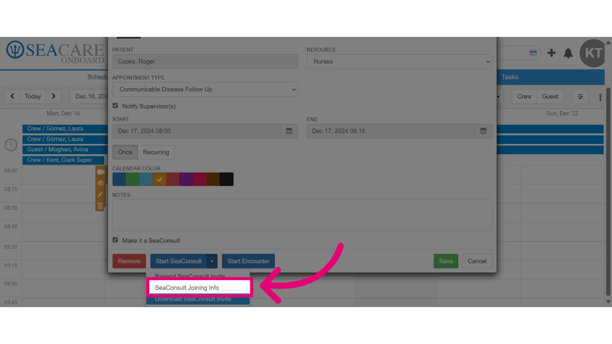Click the End date field Dec 17, 2024 08:15

(390, 131)
